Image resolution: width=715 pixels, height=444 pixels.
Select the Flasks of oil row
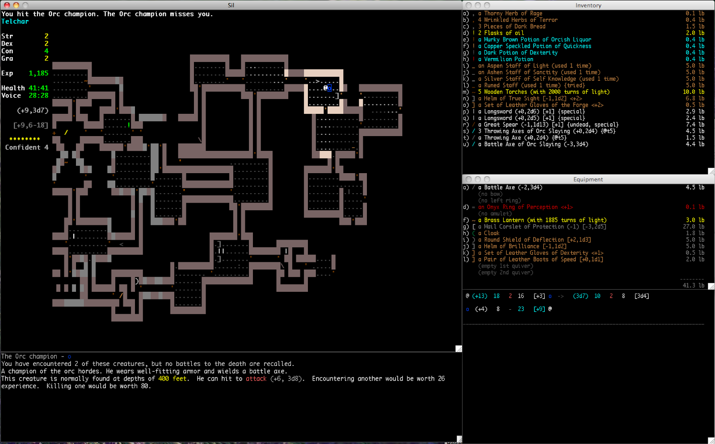tap(584, 33)
